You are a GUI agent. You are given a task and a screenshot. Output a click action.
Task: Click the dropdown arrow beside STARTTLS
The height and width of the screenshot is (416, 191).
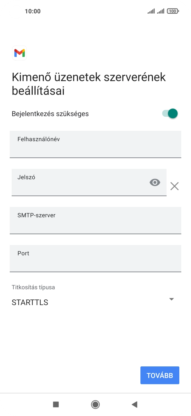click(171, 299)
